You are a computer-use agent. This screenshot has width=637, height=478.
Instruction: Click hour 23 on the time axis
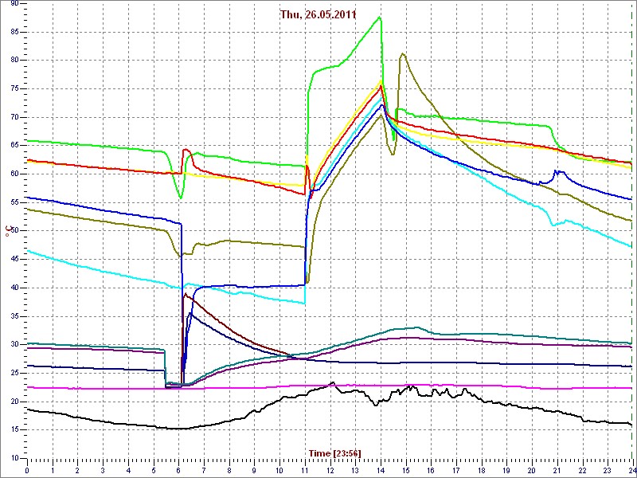[x=608, y=471]
